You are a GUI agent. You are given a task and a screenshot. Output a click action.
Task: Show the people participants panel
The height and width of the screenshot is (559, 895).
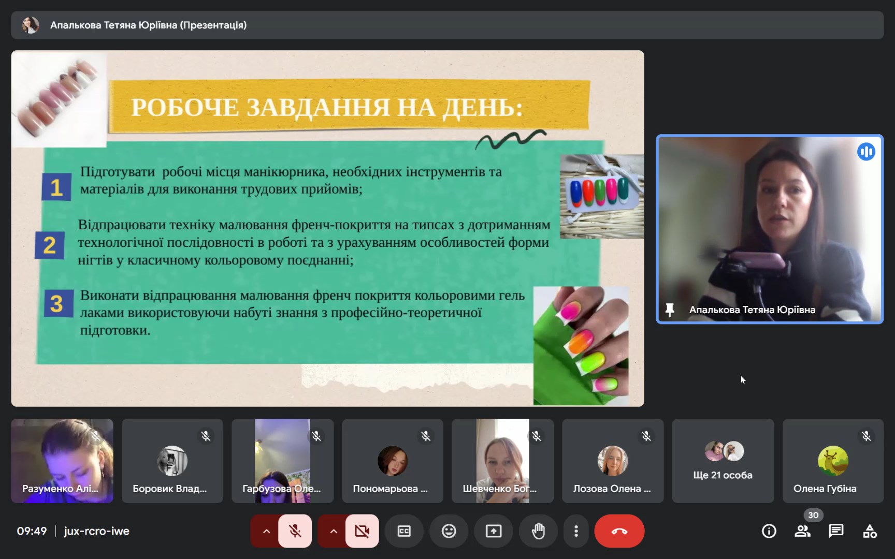pyautogui.click(x=803, y=531)
